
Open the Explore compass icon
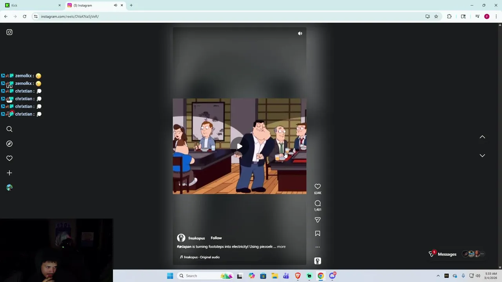(9, 144)
